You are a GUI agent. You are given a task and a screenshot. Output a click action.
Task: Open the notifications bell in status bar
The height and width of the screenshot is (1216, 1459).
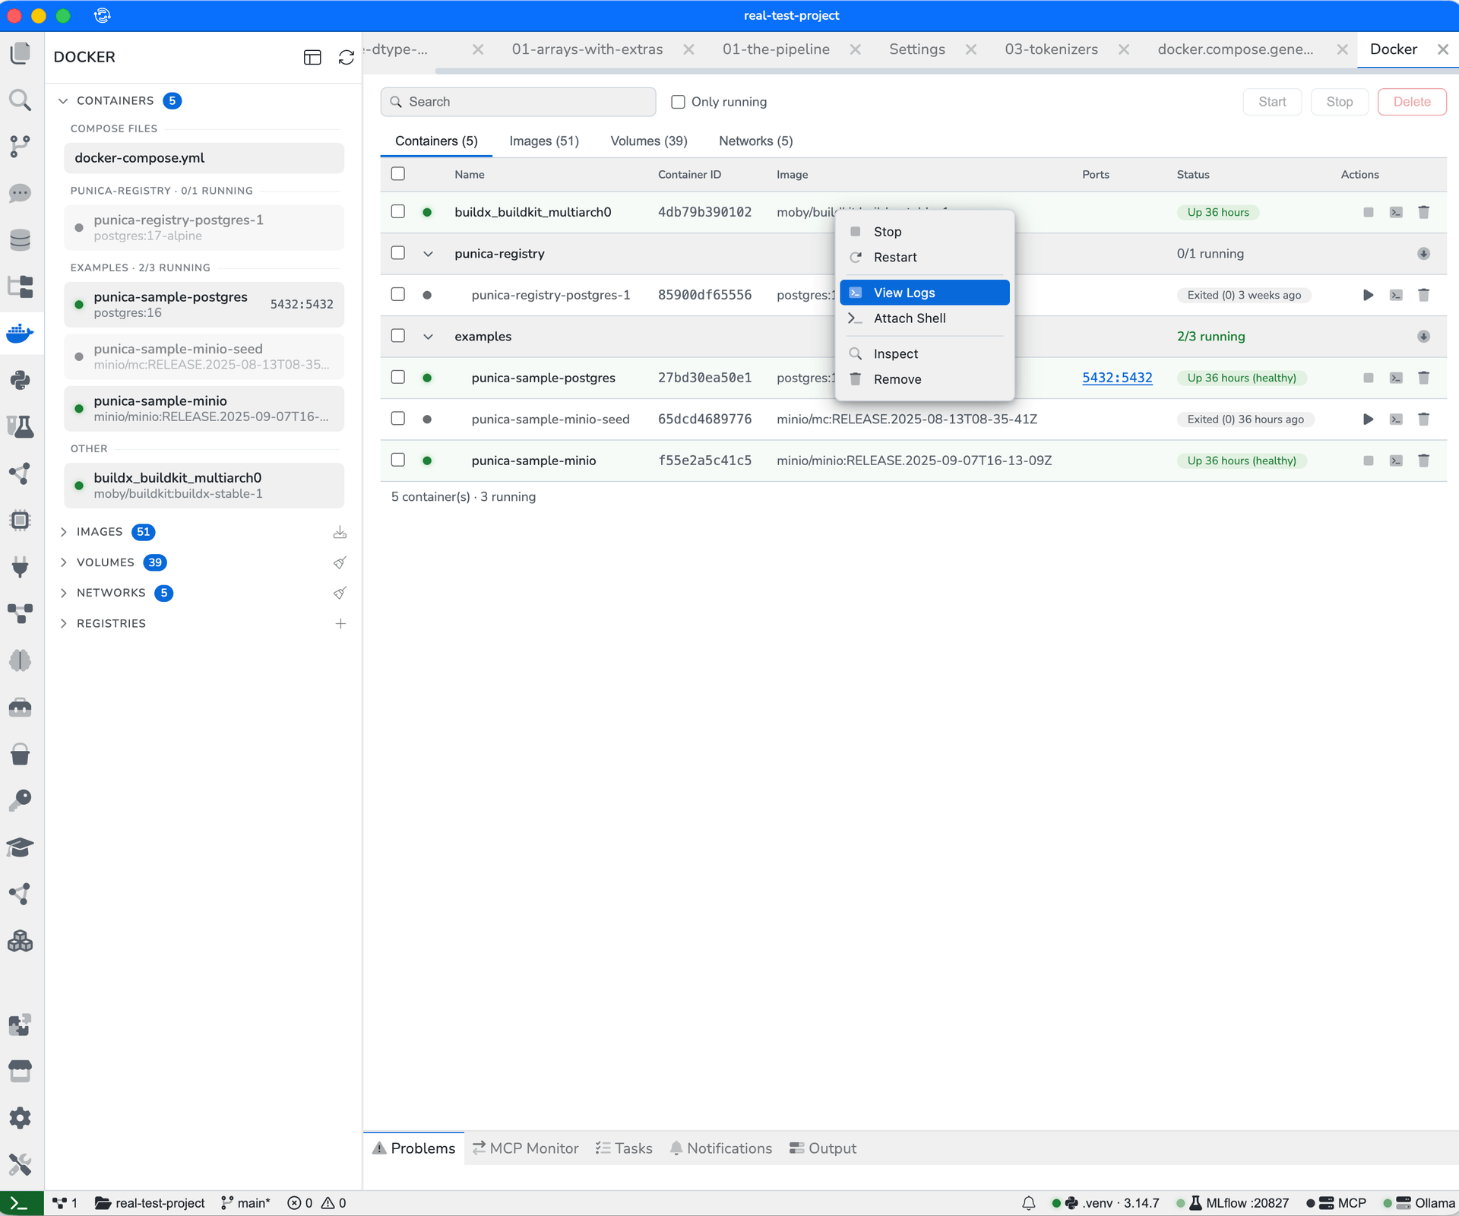(x=1028, y=1203)
